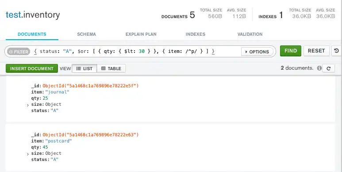This screenshot has height=172, width=342.
Task: Click the qty value 25
Action: tap(45, 98)
